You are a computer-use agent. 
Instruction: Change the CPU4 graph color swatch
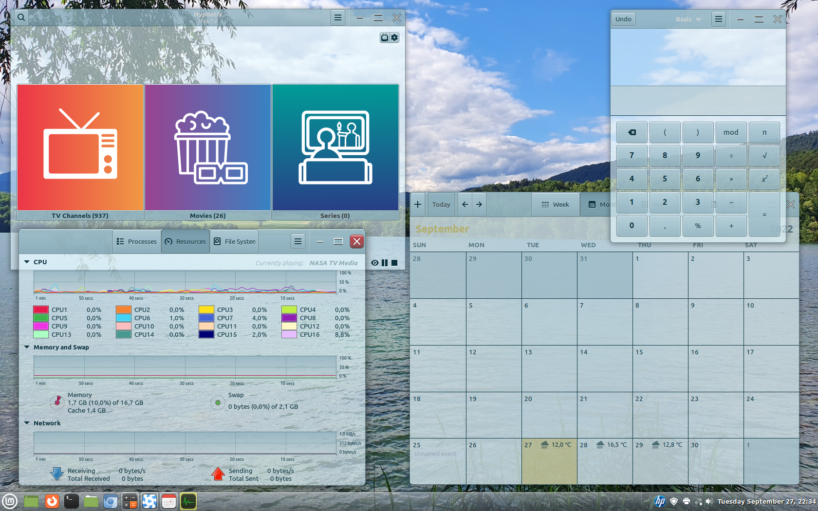click(289, 310)
